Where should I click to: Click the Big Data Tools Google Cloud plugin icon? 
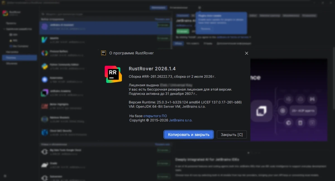(x=45, y=152)
